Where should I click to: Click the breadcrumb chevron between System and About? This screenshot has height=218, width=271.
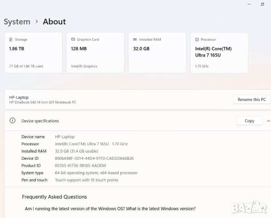point(37,21)
